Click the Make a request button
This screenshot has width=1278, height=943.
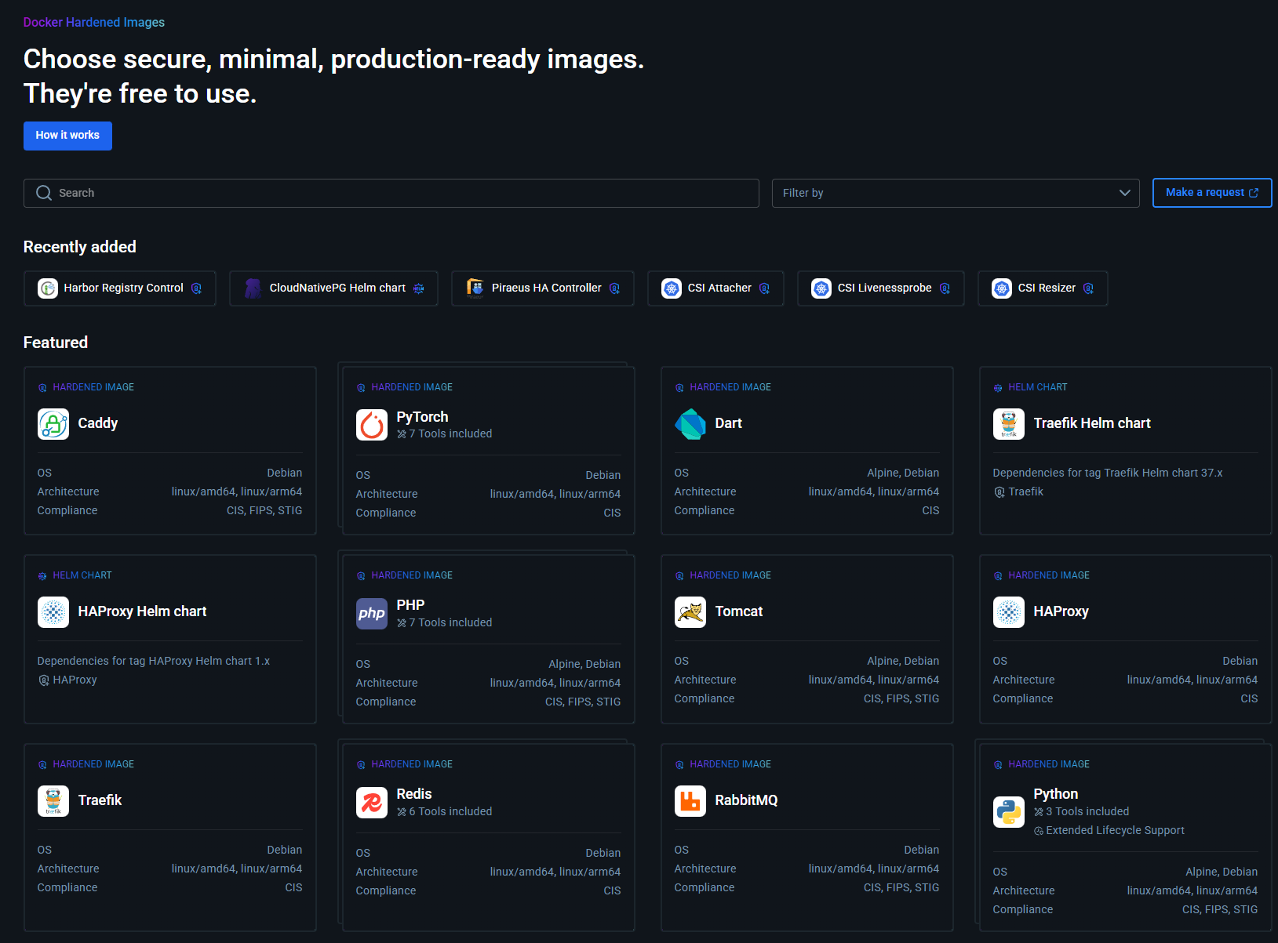(x=1211, y=193)
